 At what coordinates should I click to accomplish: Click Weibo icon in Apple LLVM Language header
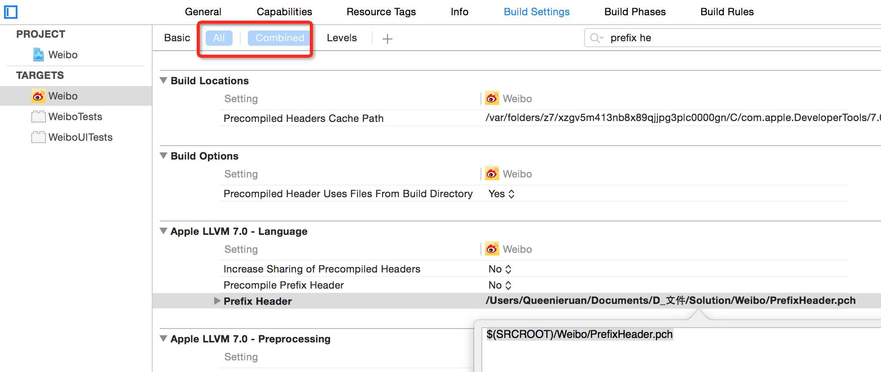click(x=492, y=249)
